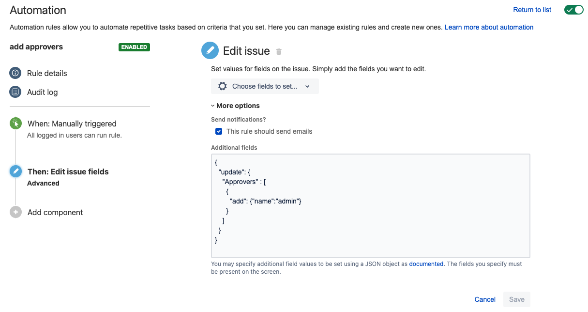Open the Rule details section
This screenshot has width=588, height=312.
tap(47, 73)
